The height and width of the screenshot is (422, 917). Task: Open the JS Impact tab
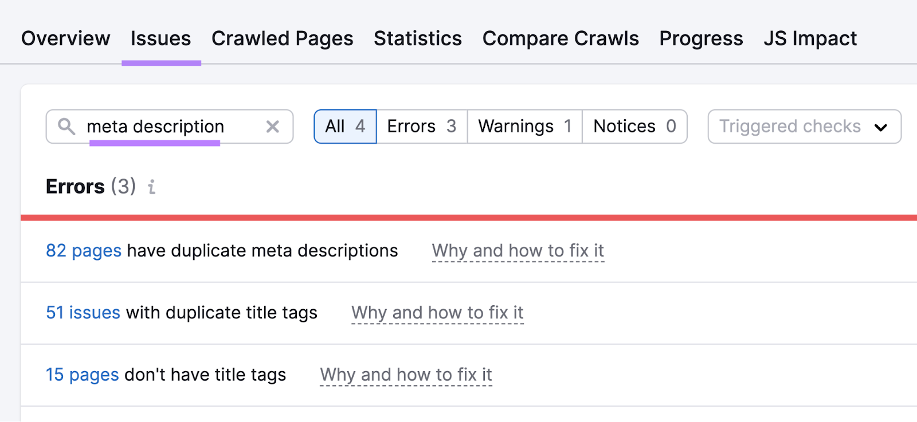810,38
